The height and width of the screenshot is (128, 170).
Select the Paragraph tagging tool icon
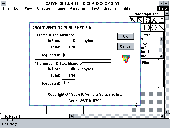(147, 20)
